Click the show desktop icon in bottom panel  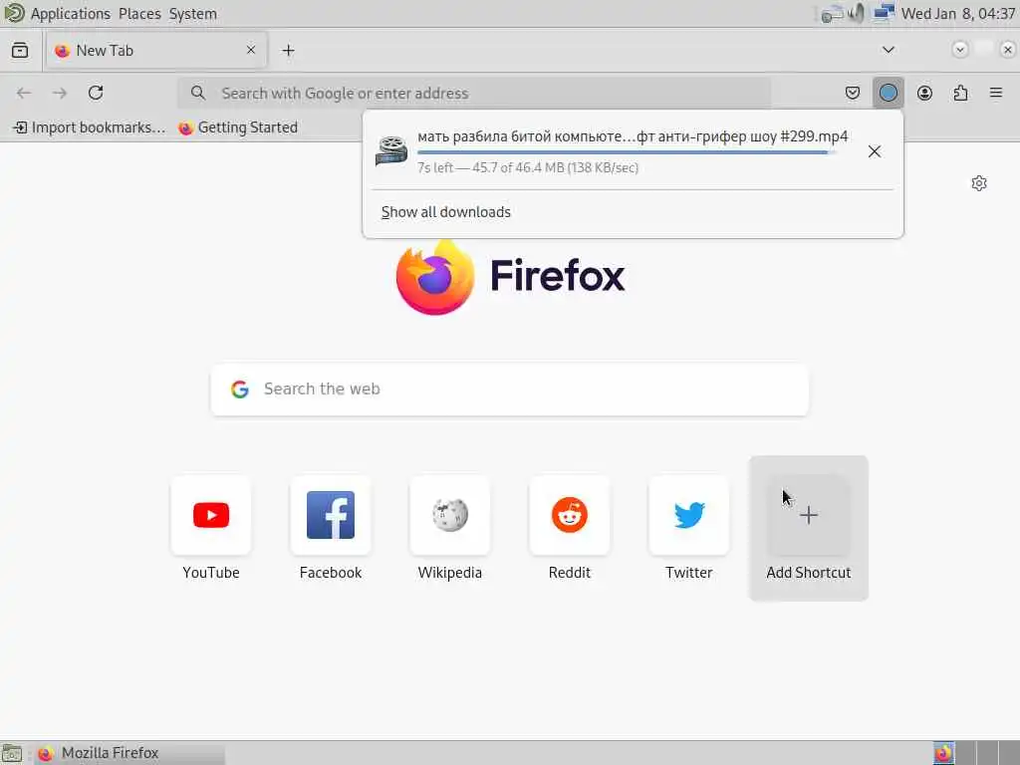tap(12, 753)
